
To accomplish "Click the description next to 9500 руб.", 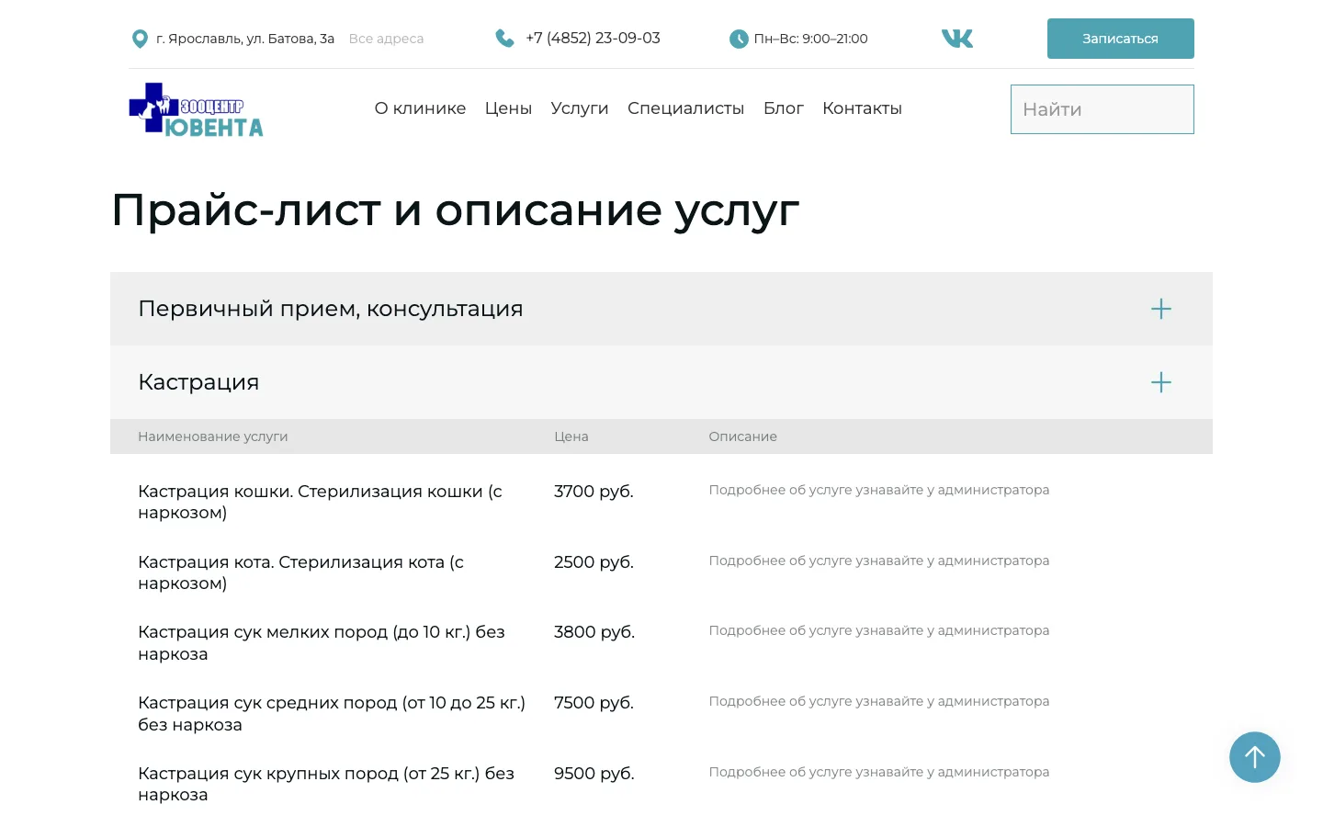I will 878,773.
